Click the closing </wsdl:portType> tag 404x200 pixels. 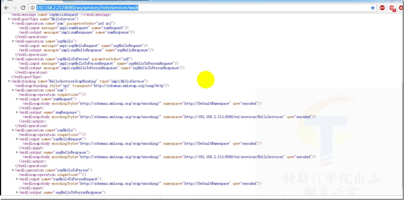coord(26,77)
